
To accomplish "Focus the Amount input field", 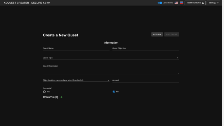I will coord(145,80).
